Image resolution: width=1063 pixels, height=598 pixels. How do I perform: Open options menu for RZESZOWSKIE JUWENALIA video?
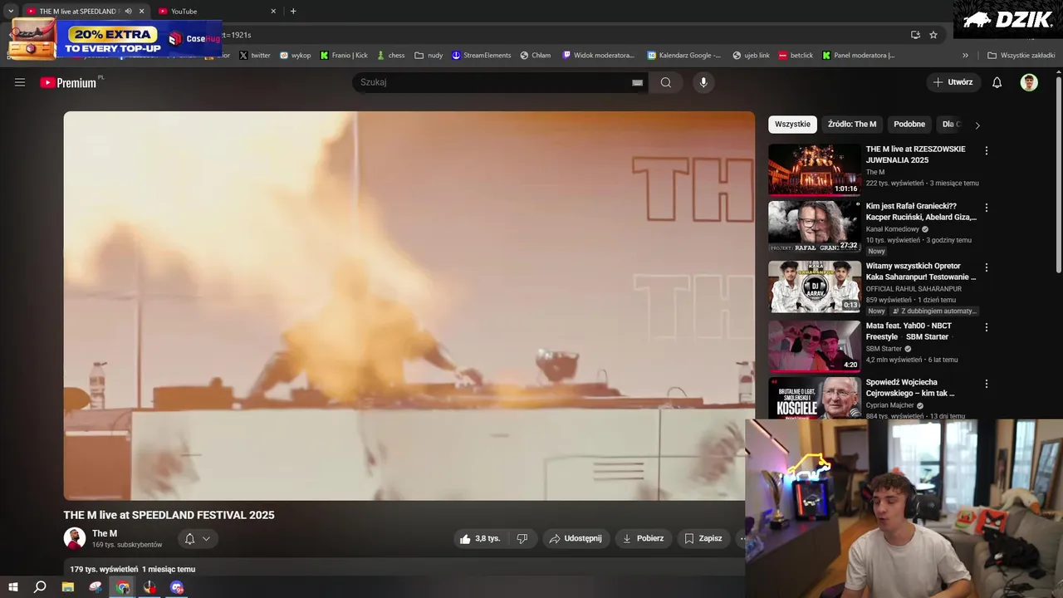coord(987,151)
